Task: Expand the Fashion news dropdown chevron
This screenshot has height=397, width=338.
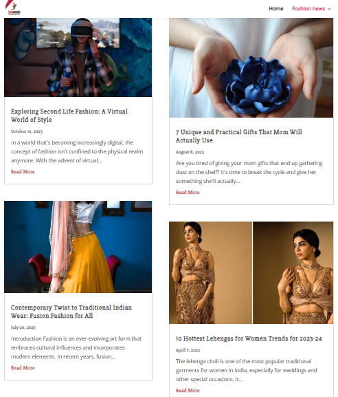Action: (329, 9)
